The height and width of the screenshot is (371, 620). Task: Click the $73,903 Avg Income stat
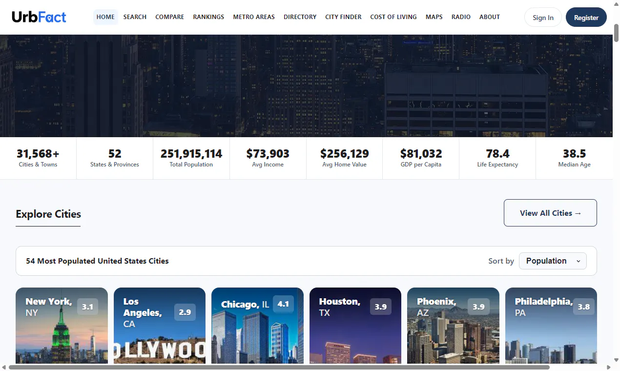(x=268, y=158)
